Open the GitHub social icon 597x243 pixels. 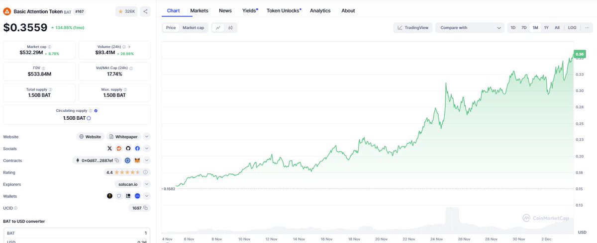point(128,149)
